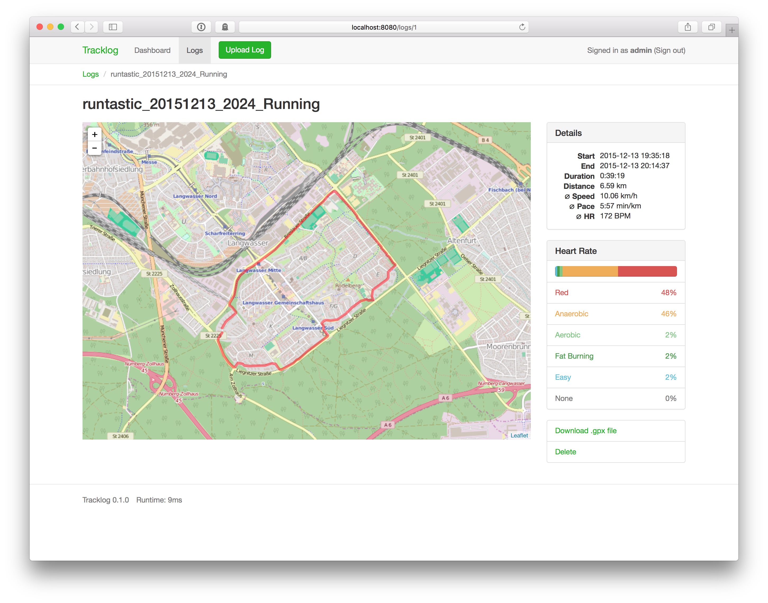The height and width of the screenshot is (603, 768).
Task: Click the red heart rate bar segment
Action: 647,272
